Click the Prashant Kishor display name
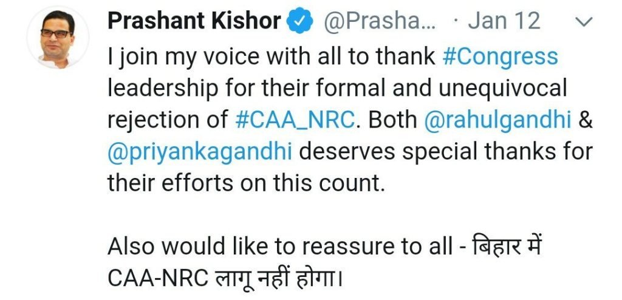The width and height of the screenshot is (622, 300). click(194, 22)
